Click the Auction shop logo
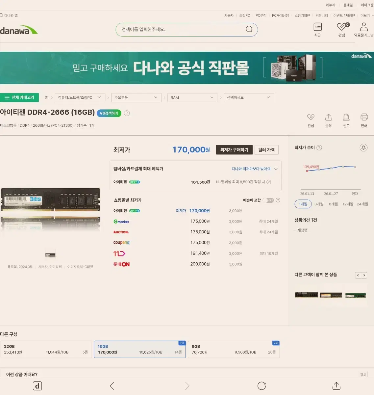374x395 pixels. [x=121, y=232]
